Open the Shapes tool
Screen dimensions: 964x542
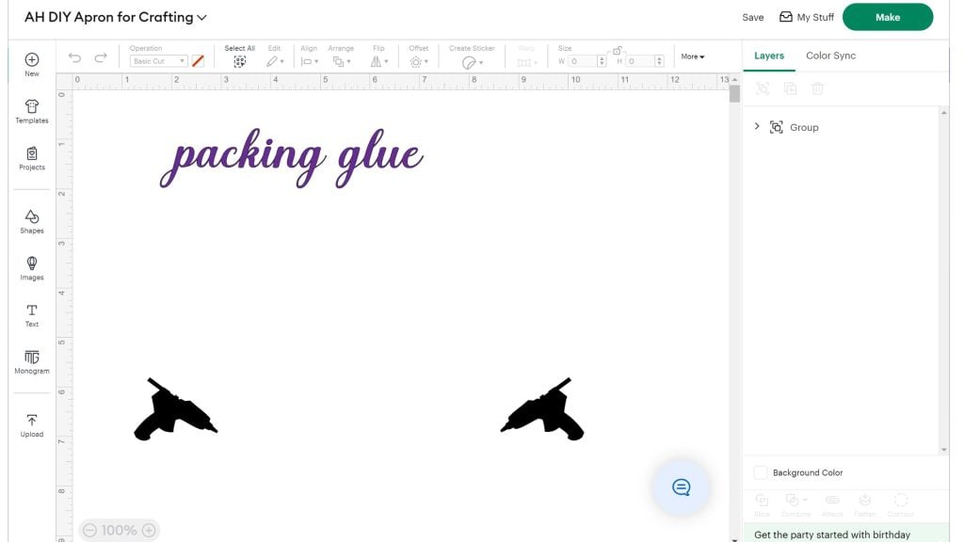[32, 221]
